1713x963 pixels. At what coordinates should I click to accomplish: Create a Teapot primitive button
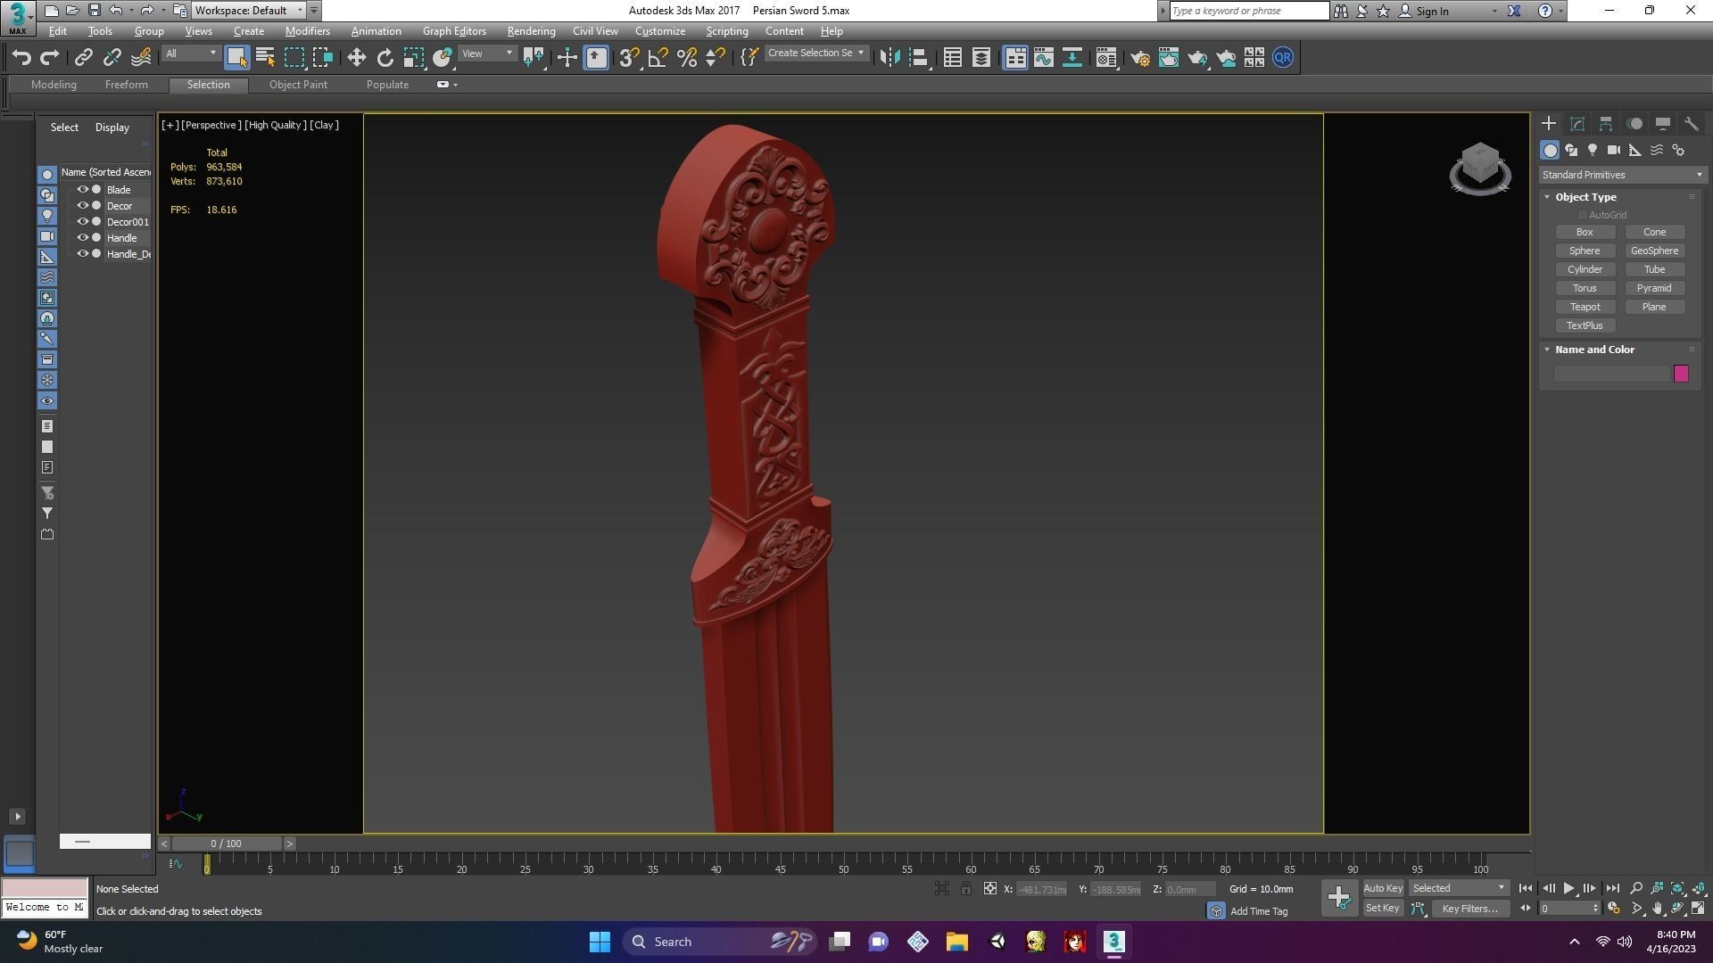(1585, 307)
